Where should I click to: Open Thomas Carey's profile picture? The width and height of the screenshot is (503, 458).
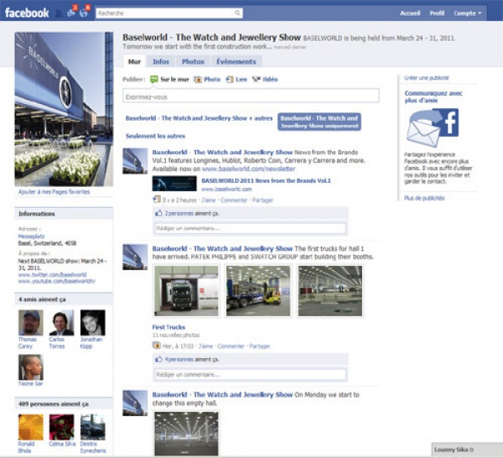tap(31, 322)
